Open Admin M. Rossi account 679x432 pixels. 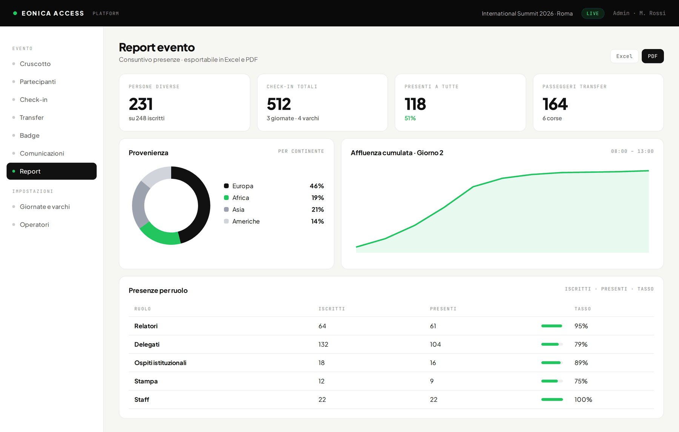(x=639, y=13)
